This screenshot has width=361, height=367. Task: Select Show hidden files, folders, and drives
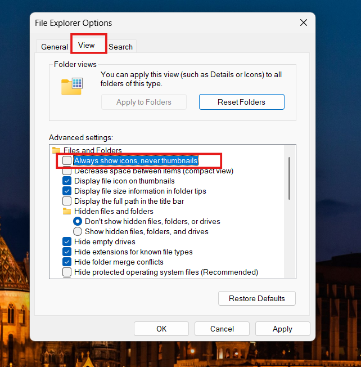[78, 231]
